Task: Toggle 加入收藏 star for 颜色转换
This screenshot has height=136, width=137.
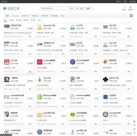Action: click(110, 63)
